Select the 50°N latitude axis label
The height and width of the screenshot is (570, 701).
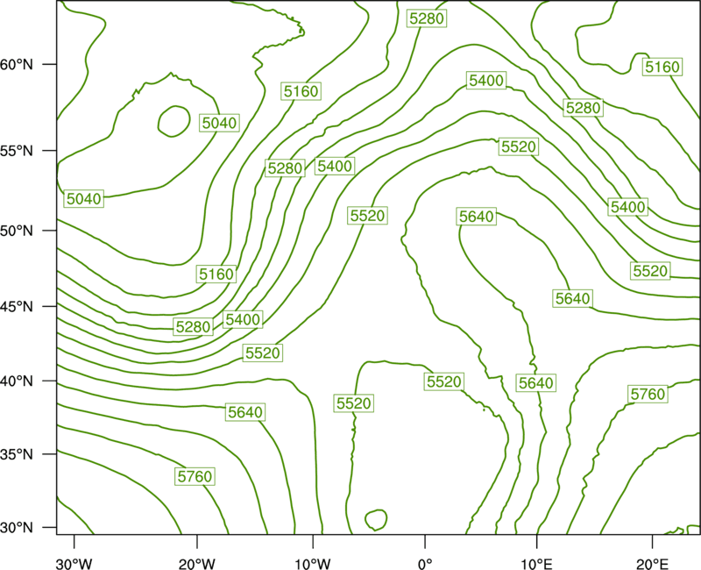tap(17, 231)
